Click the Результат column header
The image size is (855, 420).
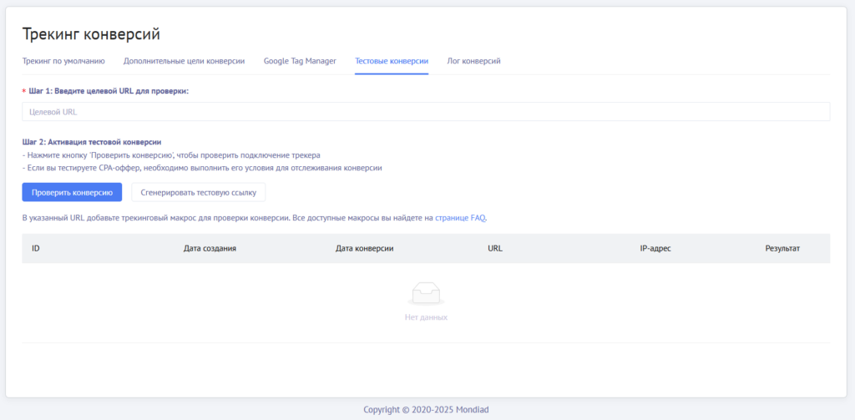(x=782, y=249)
